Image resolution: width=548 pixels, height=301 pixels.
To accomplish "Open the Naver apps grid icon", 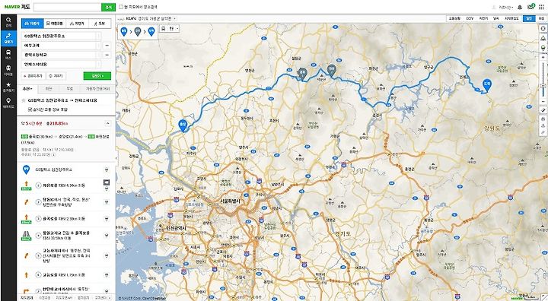I will pos(541,7).
